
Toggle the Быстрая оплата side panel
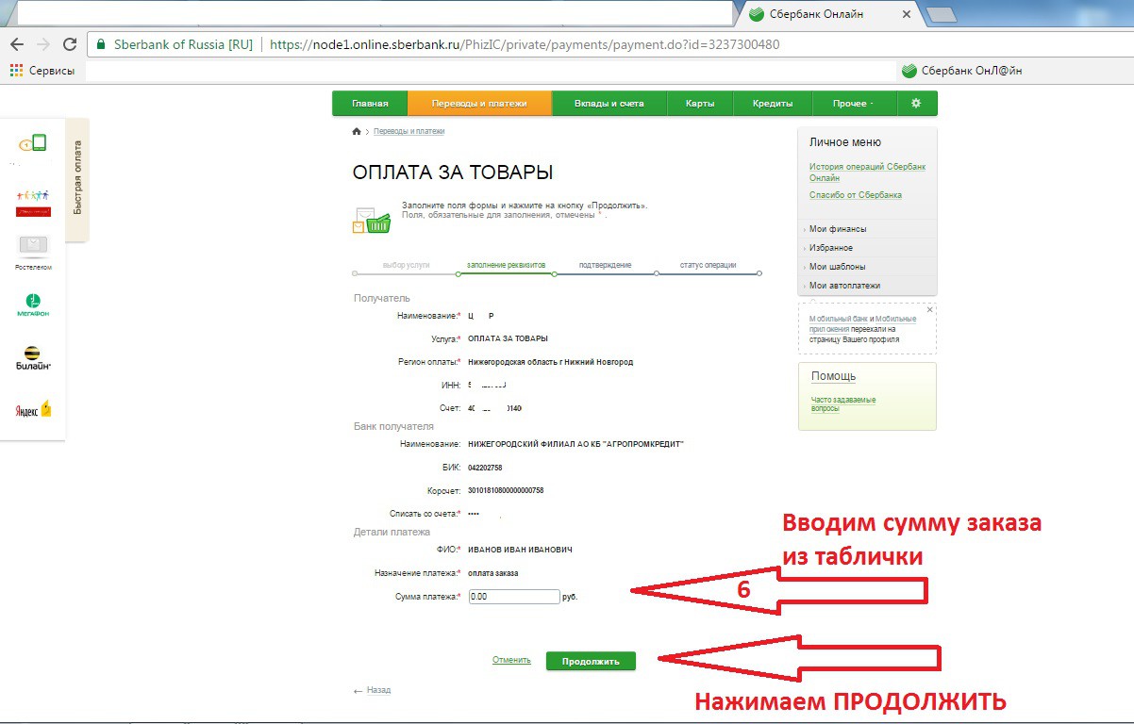tap(77, 178)
